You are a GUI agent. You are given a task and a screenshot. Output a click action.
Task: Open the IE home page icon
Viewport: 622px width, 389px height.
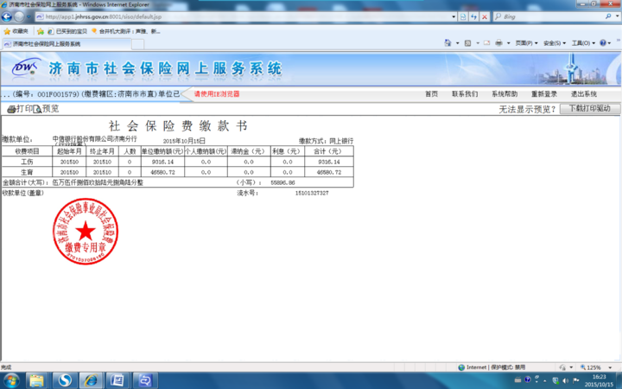click(447, 43)
